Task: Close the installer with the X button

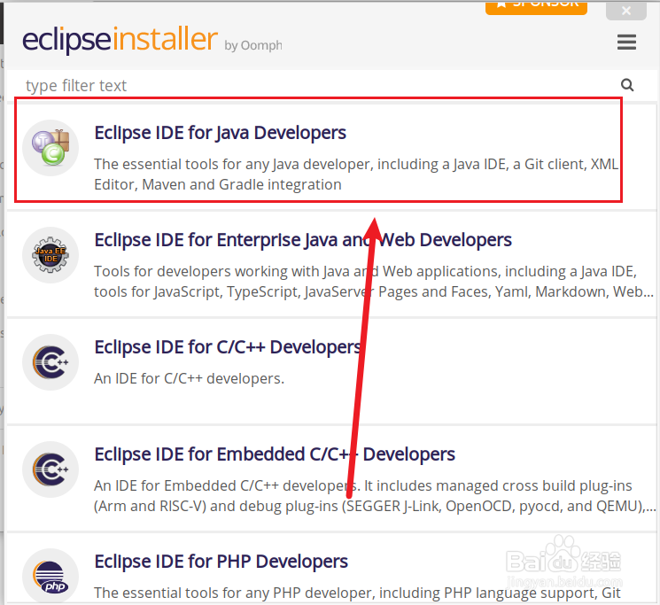Action: 626,10
